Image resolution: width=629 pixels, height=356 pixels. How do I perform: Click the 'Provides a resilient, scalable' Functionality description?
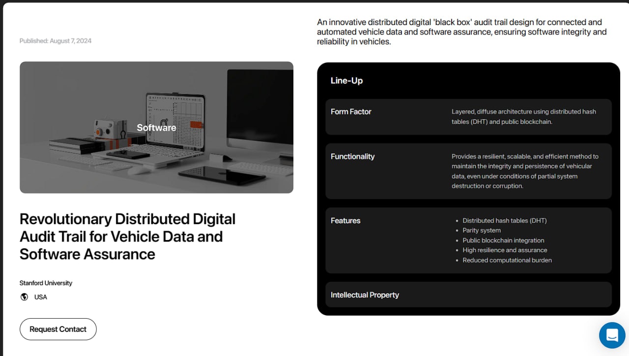[525, 171]
